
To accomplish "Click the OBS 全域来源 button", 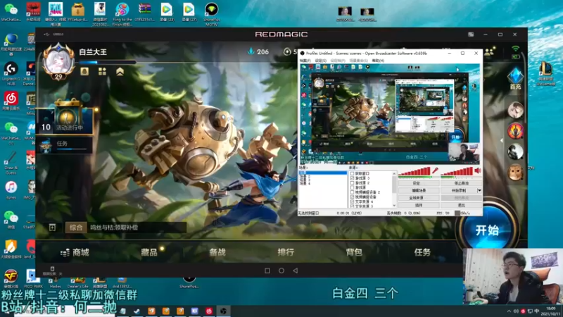I will point(419,198).
